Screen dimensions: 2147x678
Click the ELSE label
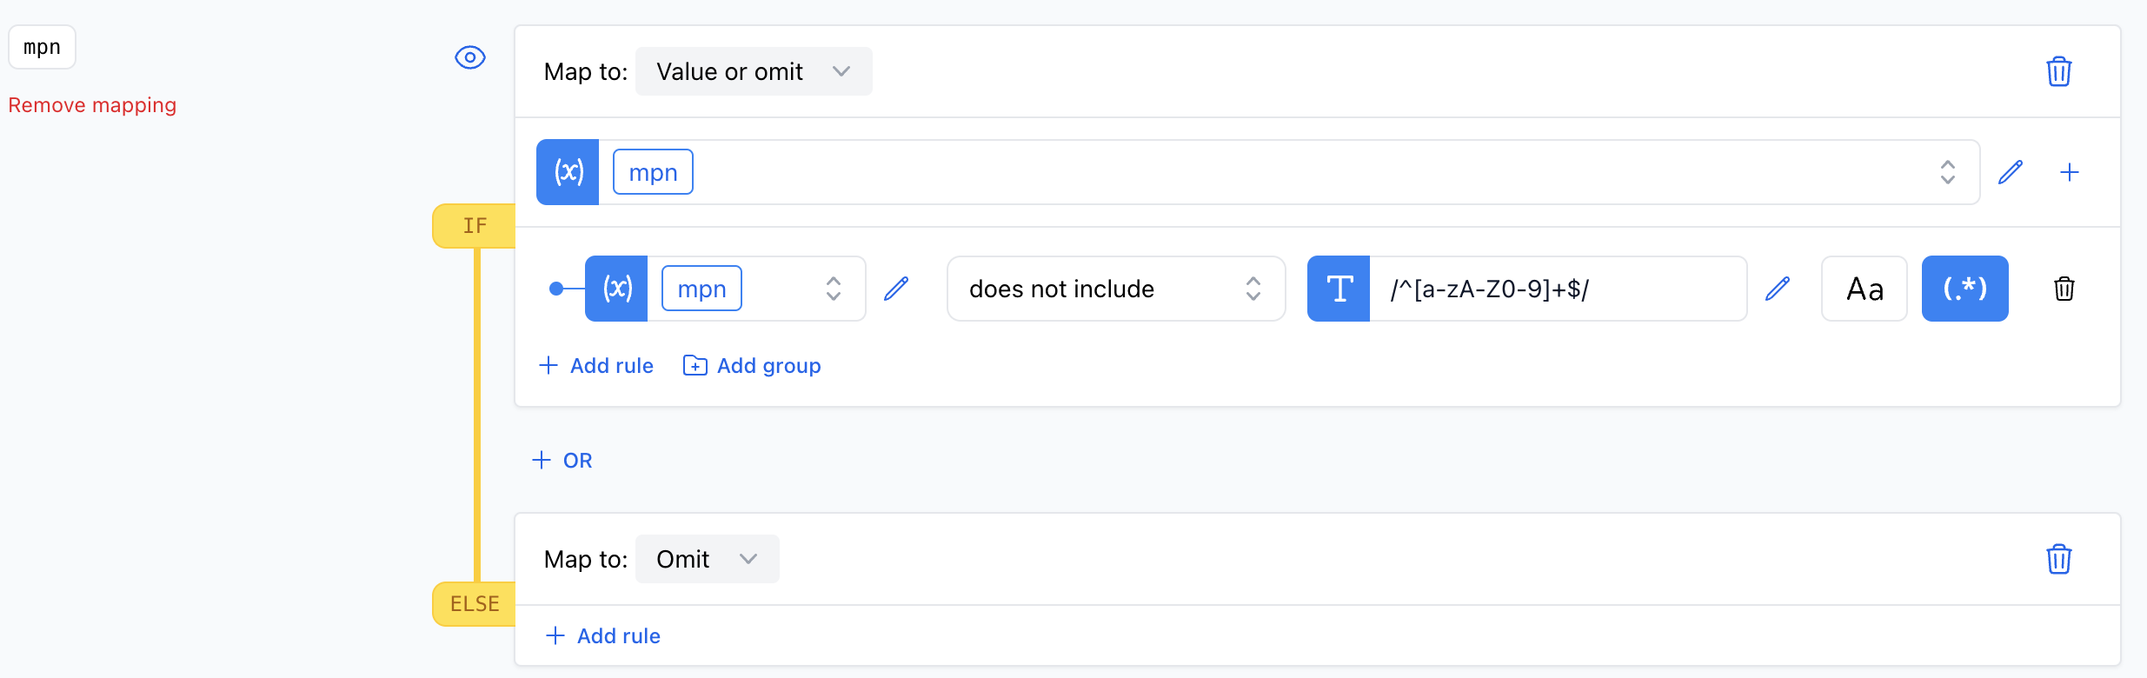pos(475,604)
